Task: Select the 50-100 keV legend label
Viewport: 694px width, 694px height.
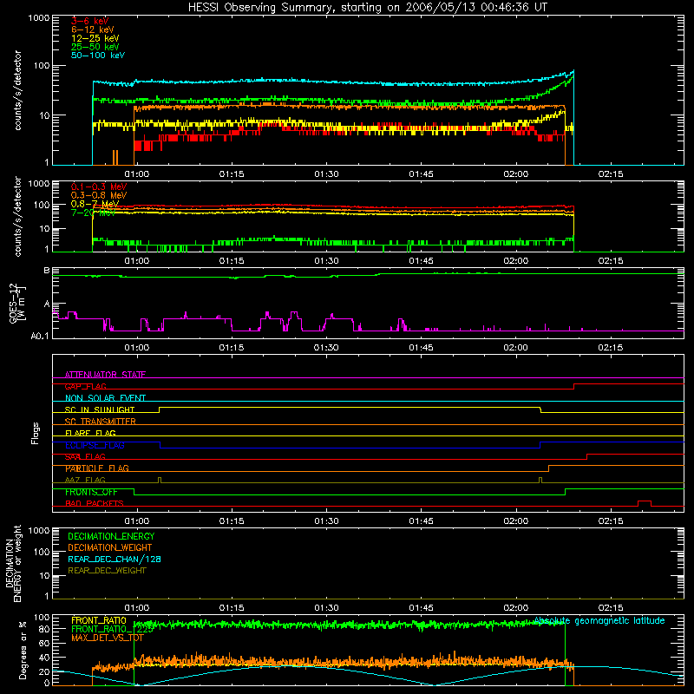Action: (x=98, y=56)
